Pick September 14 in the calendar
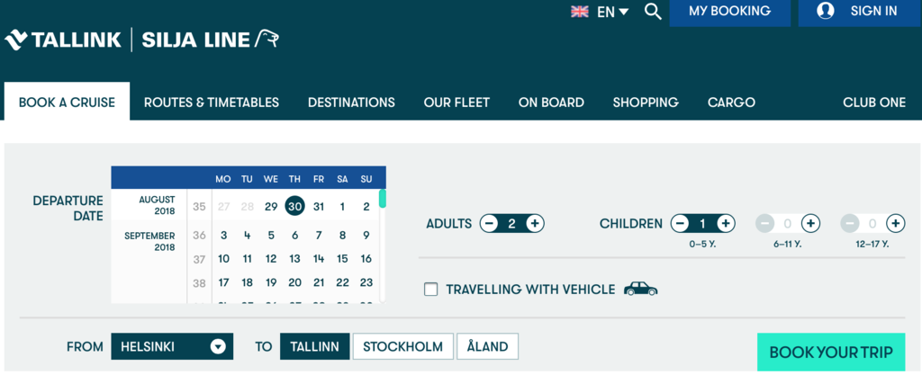The image size is (922, 375). [319, 259]
